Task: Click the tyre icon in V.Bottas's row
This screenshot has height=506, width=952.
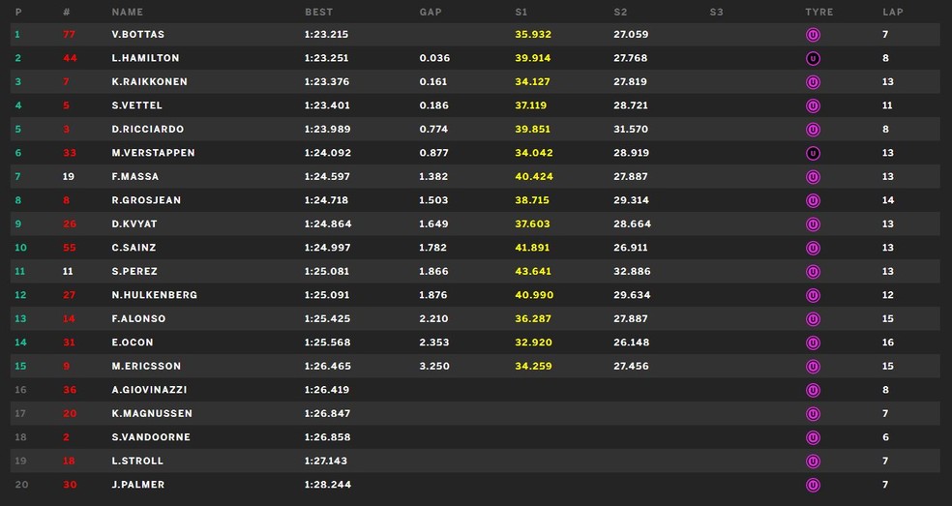Action: pos(813,35)
